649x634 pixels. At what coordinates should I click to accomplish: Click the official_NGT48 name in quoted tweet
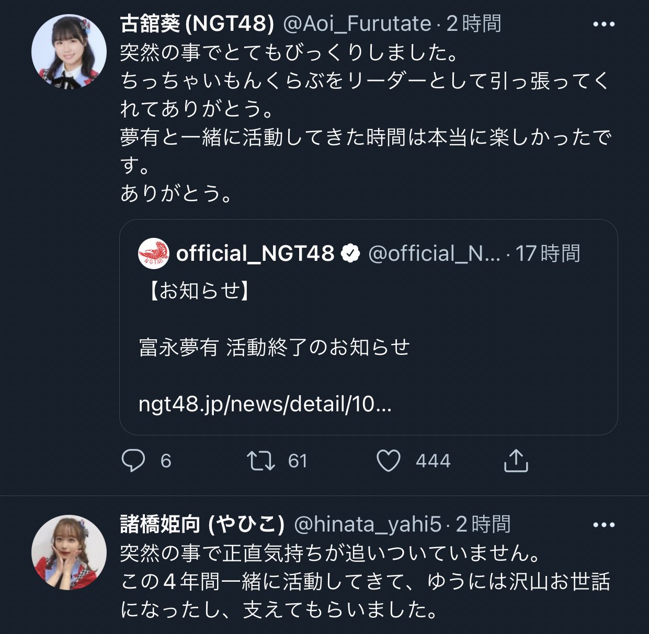click(x=255, y=253)
